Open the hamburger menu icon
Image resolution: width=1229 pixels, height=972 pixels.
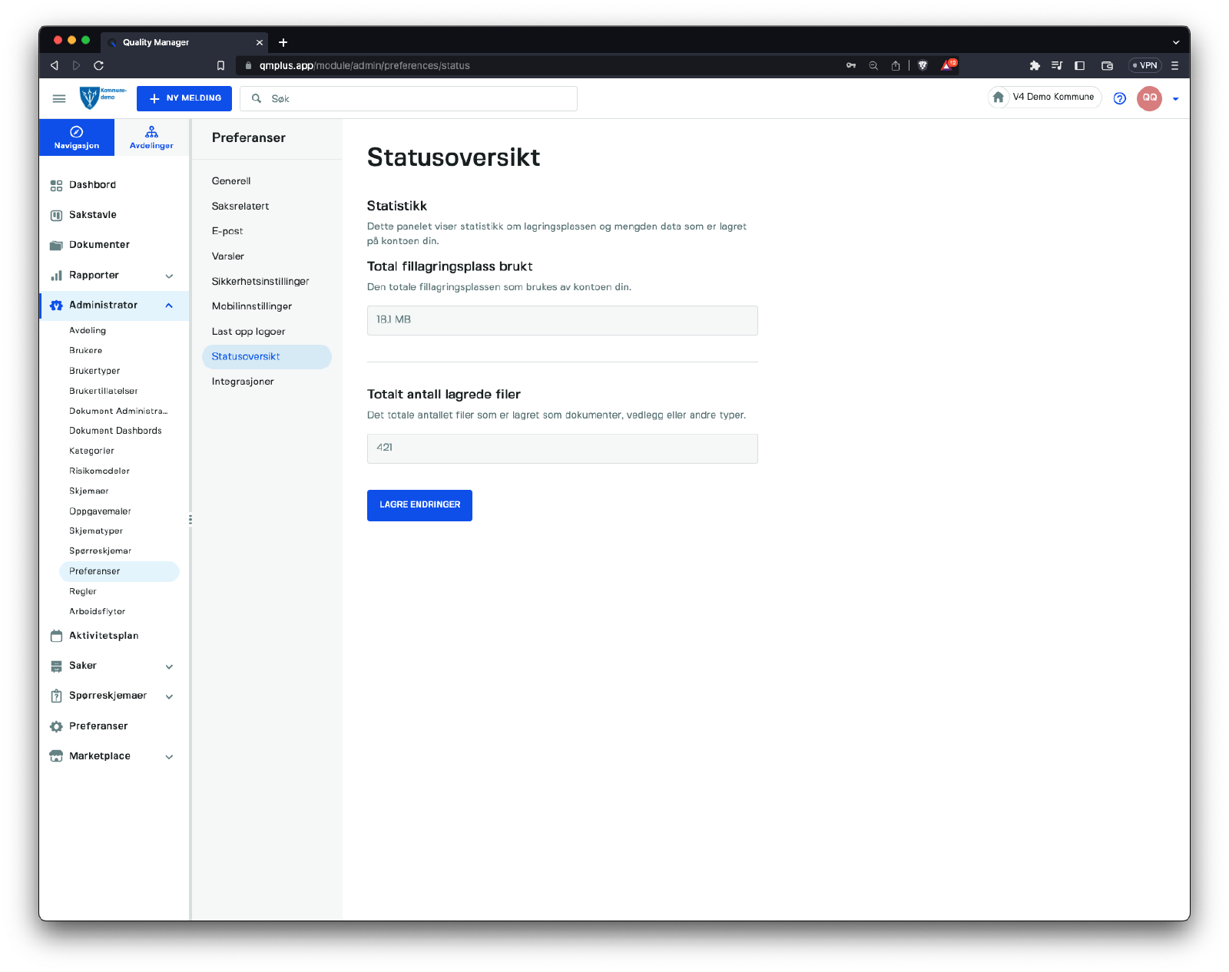click(x=59, y=98)
